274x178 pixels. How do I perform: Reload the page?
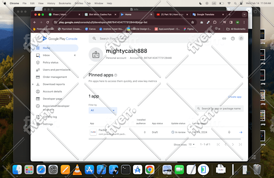click(x=48, y=23)
